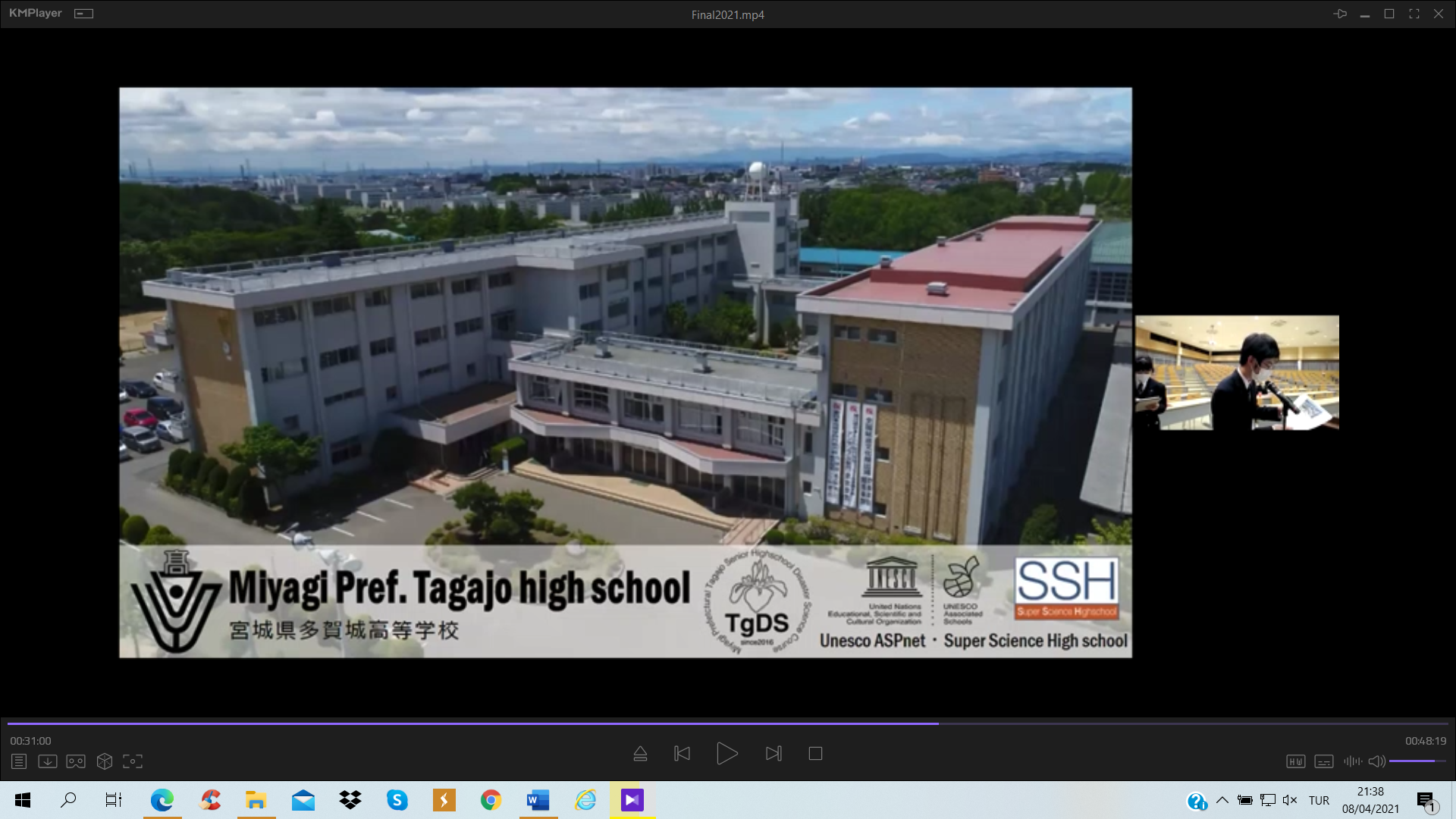Click the download video icon
The height and width of the screenshot is (819, 1456).
pos(47,761)
